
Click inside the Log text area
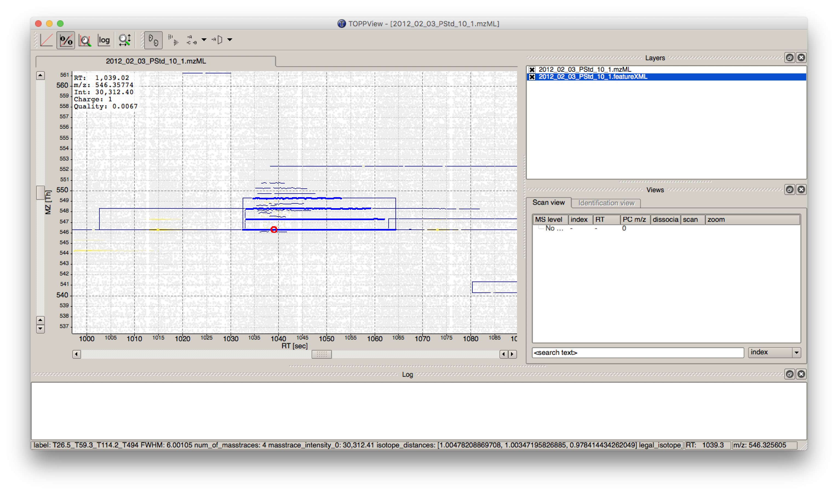pos(419,411)
